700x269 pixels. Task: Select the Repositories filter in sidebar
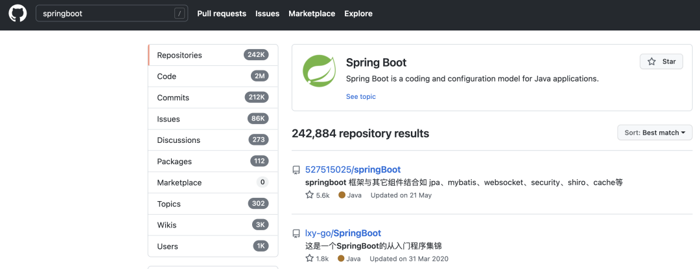213,55
